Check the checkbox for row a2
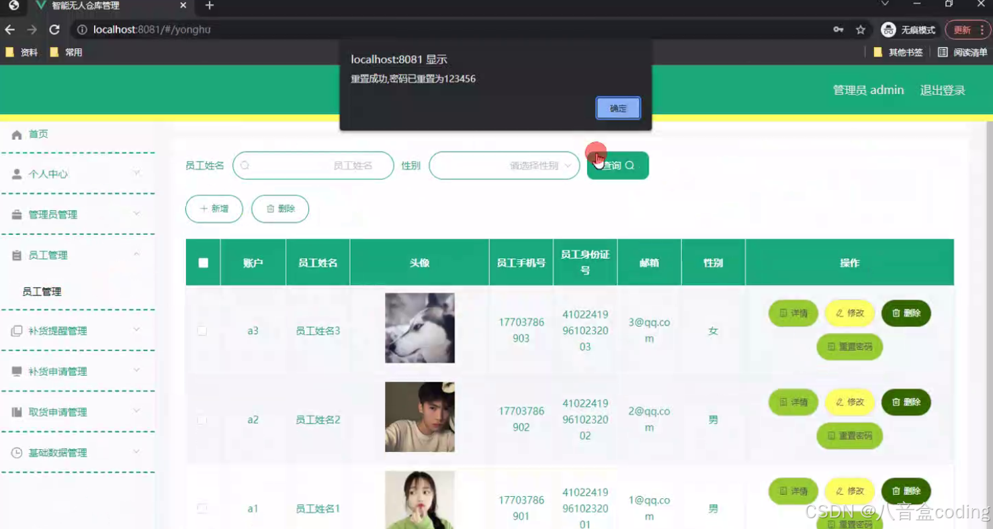 pos(202,420)
